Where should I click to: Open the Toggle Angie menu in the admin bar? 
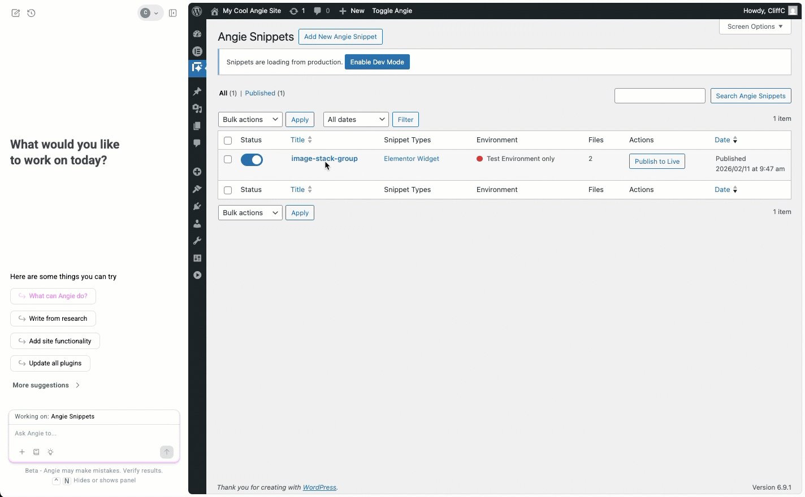pyautogui.click(x=392, y=11)
